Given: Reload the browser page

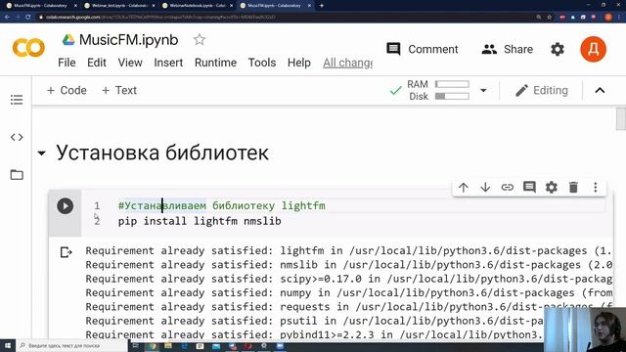Looking at the screenshot, I should [28, 17].
